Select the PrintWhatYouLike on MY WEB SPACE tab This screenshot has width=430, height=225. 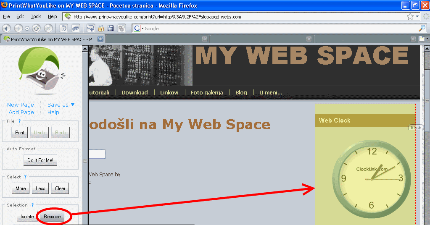point(53,39)
